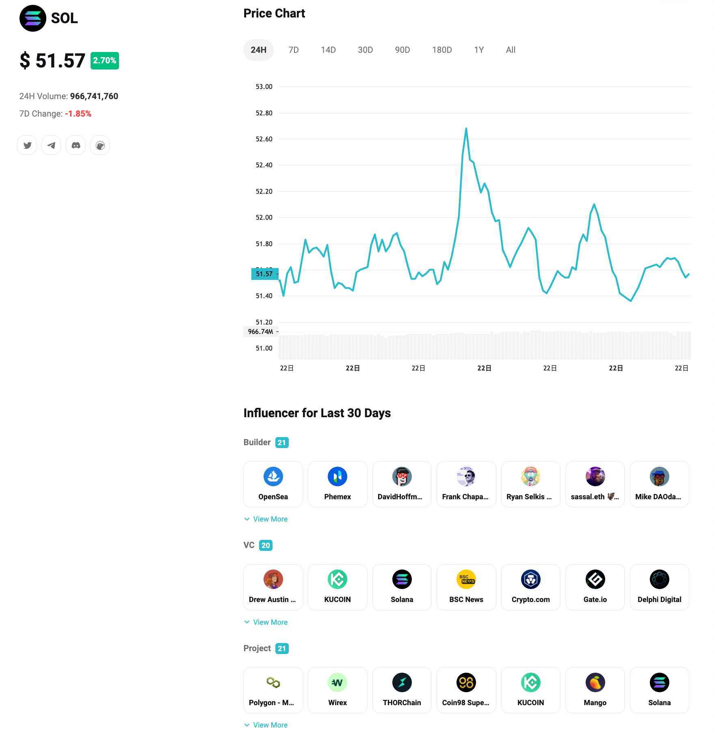The image size is (714, 732).
Task: Click the 966.74M volume marker
Action: (x=261, y=331)
